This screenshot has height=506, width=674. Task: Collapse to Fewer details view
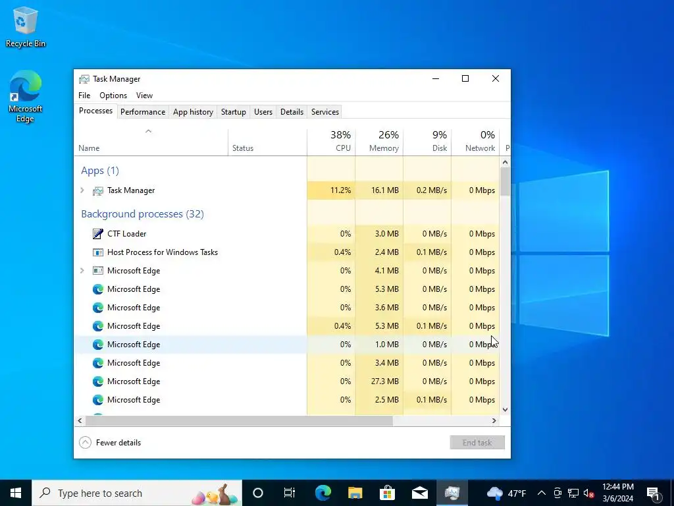coord(110,442)
